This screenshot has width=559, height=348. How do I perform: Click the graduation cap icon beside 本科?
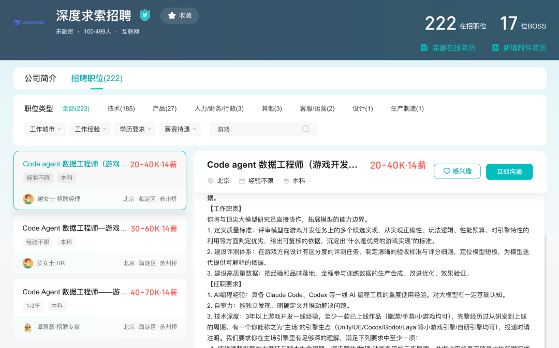[286, 181]
